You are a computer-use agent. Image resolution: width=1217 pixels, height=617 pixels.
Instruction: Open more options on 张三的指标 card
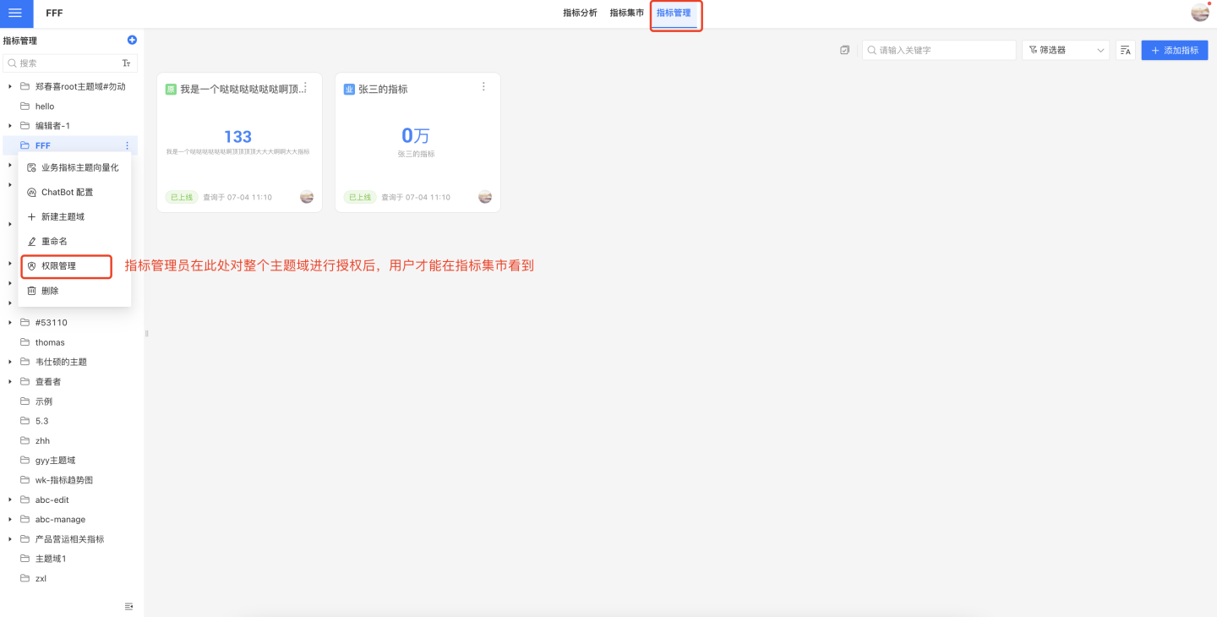click(x=483, y=87)
